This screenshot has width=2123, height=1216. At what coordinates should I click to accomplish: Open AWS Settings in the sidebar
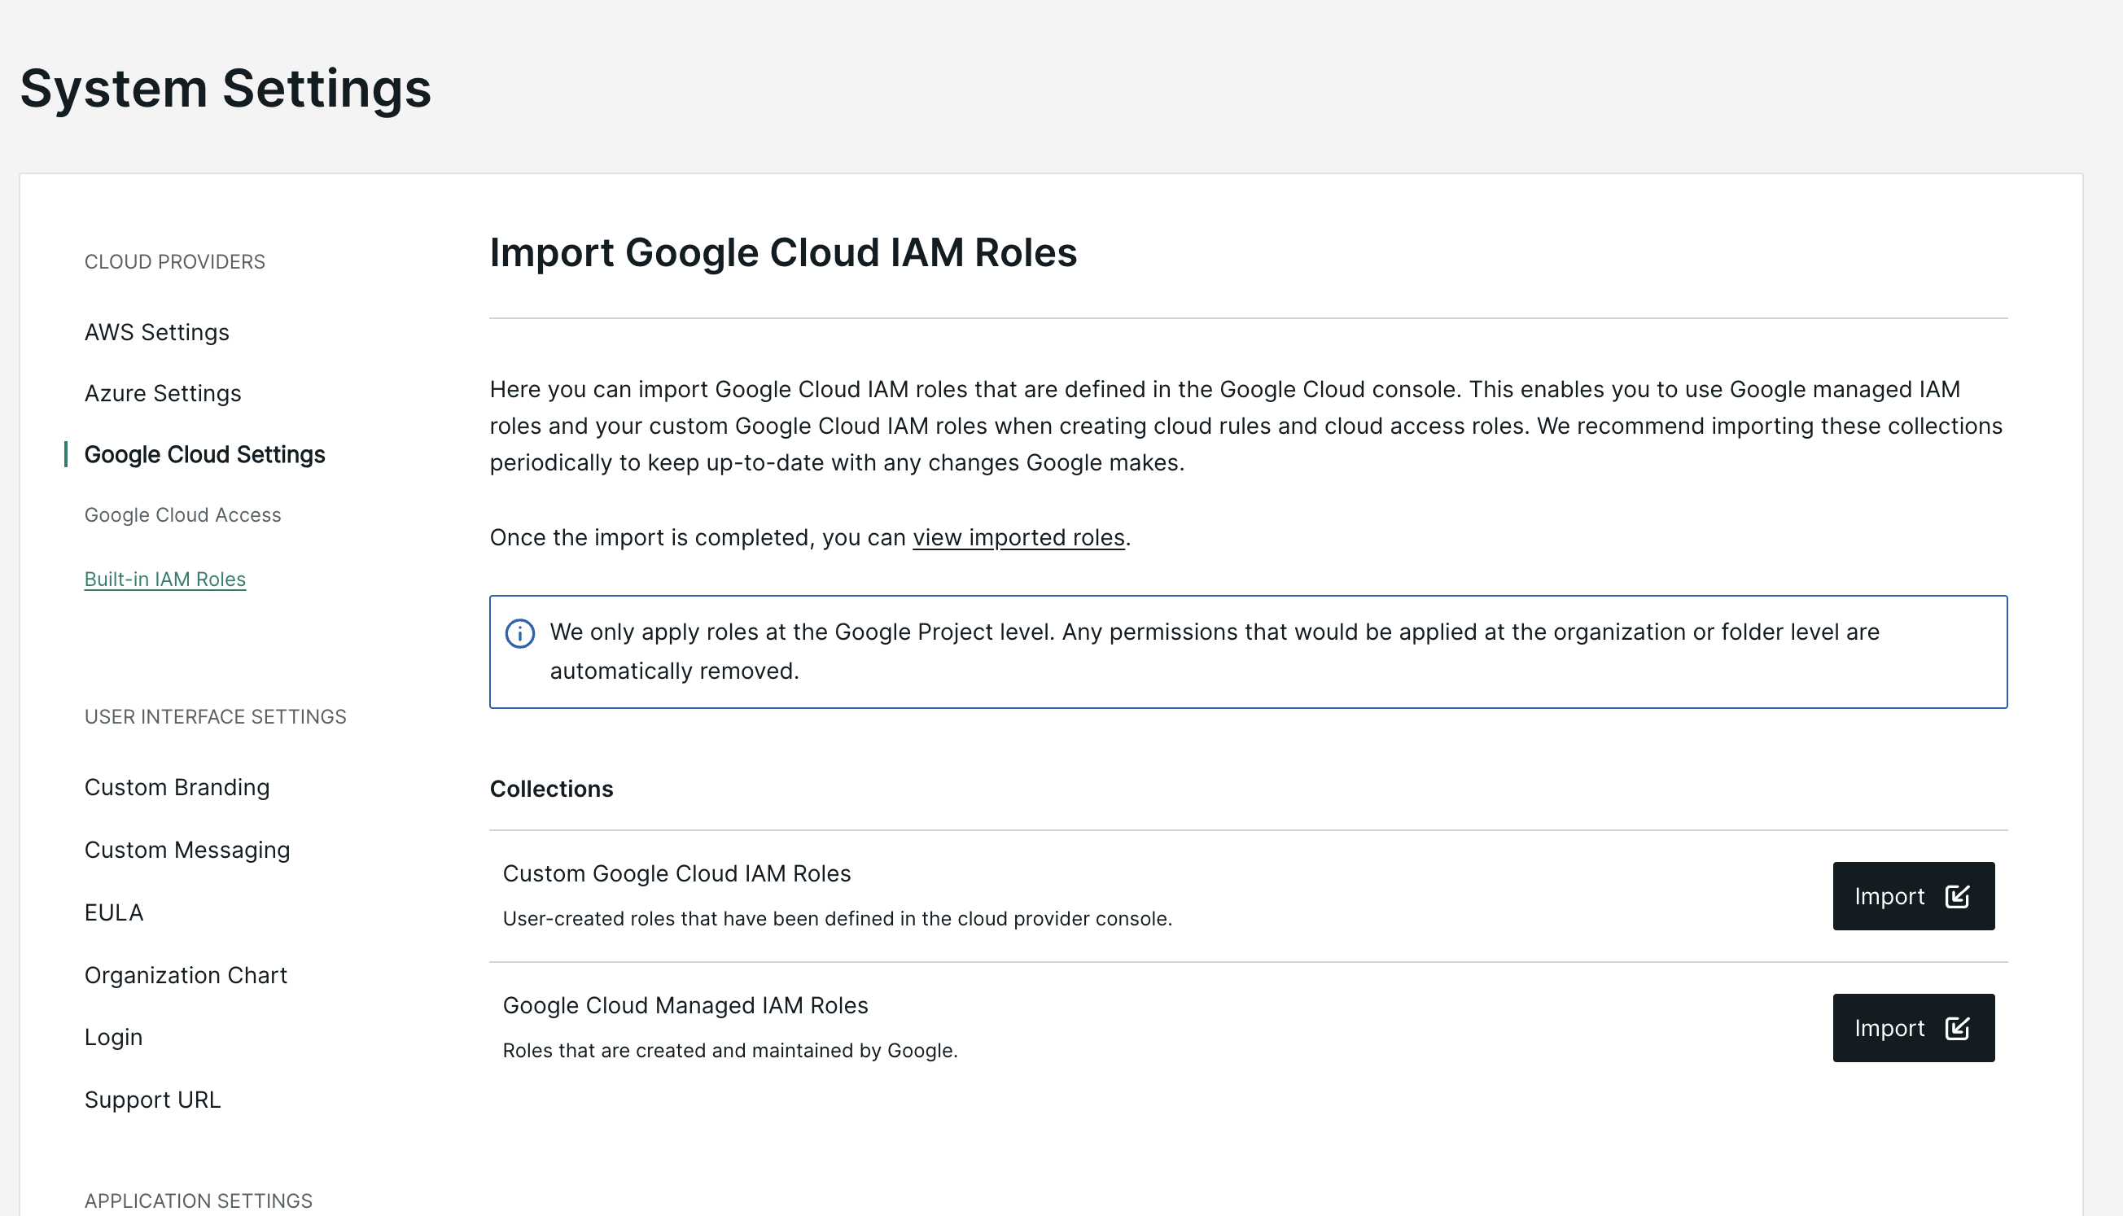(157, 332)
